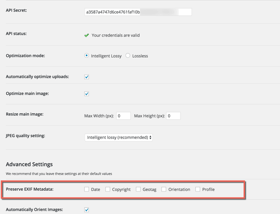The height and width of the screenshot is (214, 280).
Task: Disable Automatically optimize uploads
Action: click(86, 77)
